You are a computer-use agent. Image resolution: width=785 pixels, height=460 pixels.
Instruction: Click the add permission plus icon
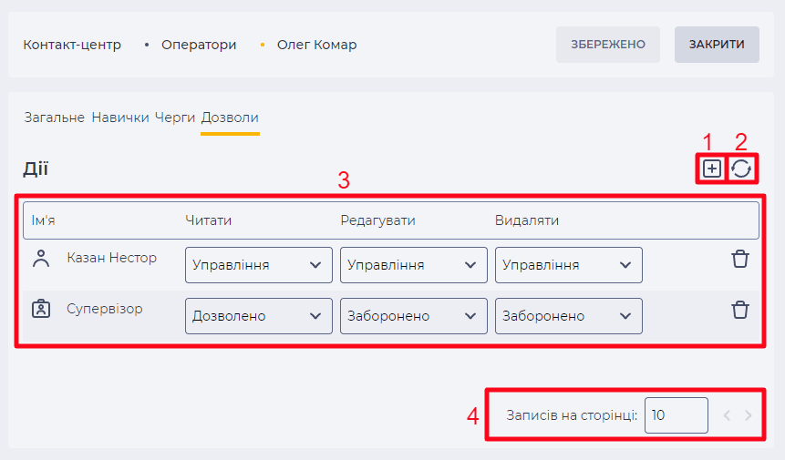(x=711, y=169)
